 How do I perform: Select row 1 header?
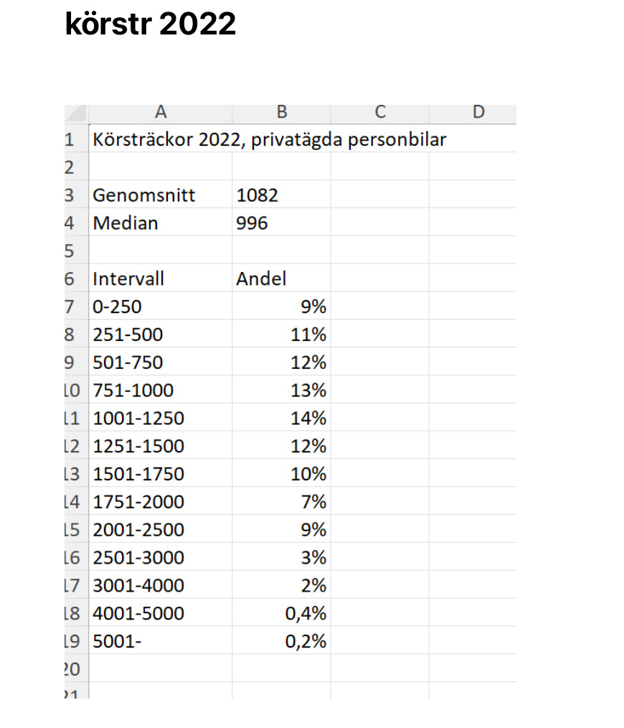70,139
